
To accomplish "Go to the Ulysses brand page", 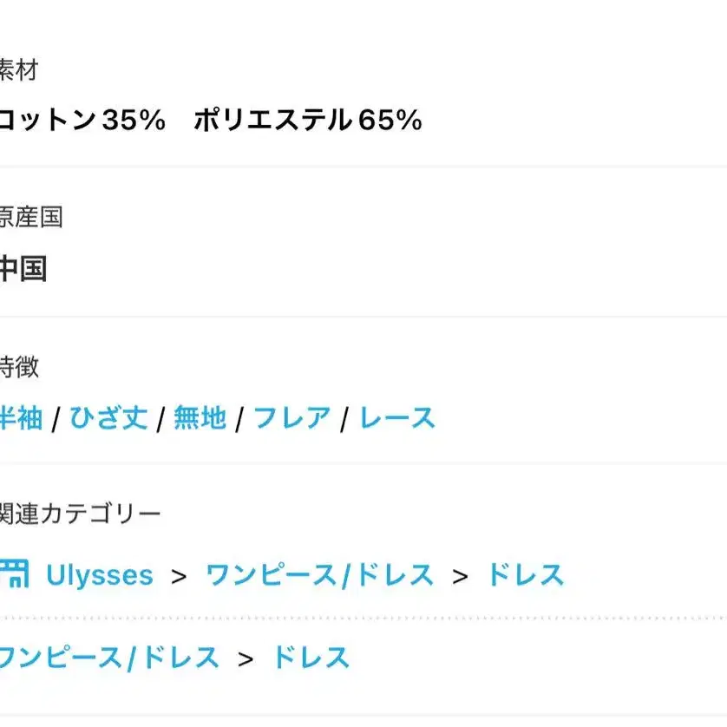I will [100, 575].
